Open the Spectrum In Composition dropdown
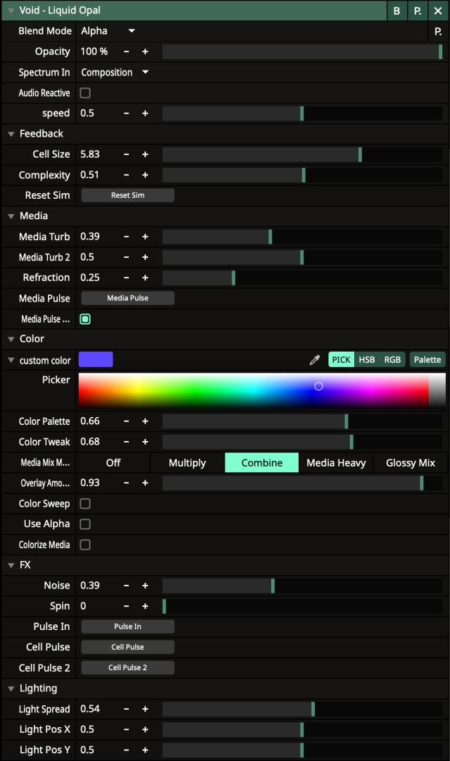The width and height of the screenshot is (450, 761). pyautogui.click(x=115, y=73)
